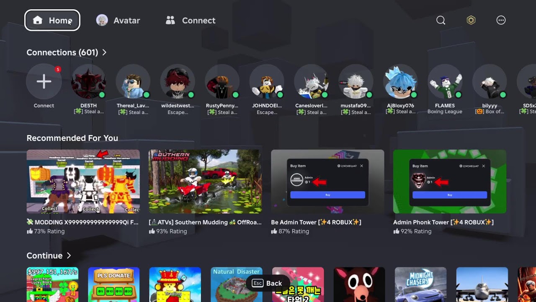The height and width of the screenshot is (302, 536).
Task: Open the Robux hexagon icon
Action: pos(471,20)
